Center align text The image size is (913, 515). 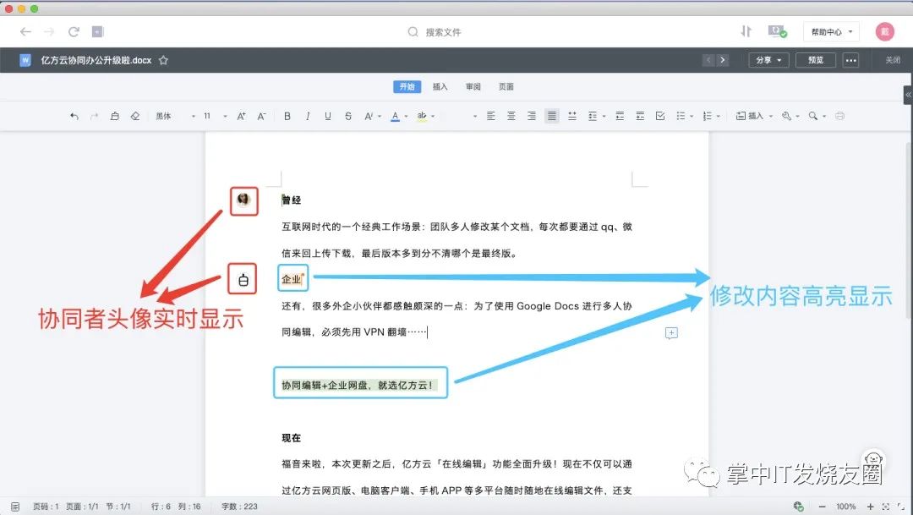tap(511, 116)
